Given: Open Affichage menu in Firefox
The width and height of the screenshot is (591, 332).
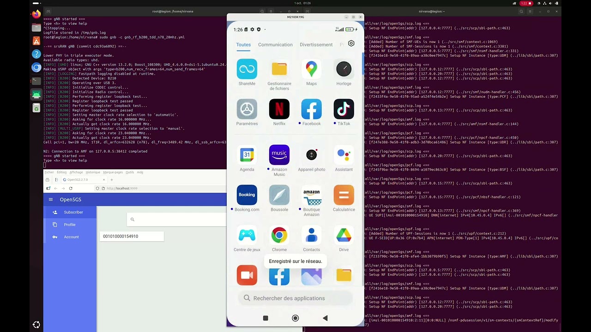Looking at the screenshot, I should tap(76, 172).
